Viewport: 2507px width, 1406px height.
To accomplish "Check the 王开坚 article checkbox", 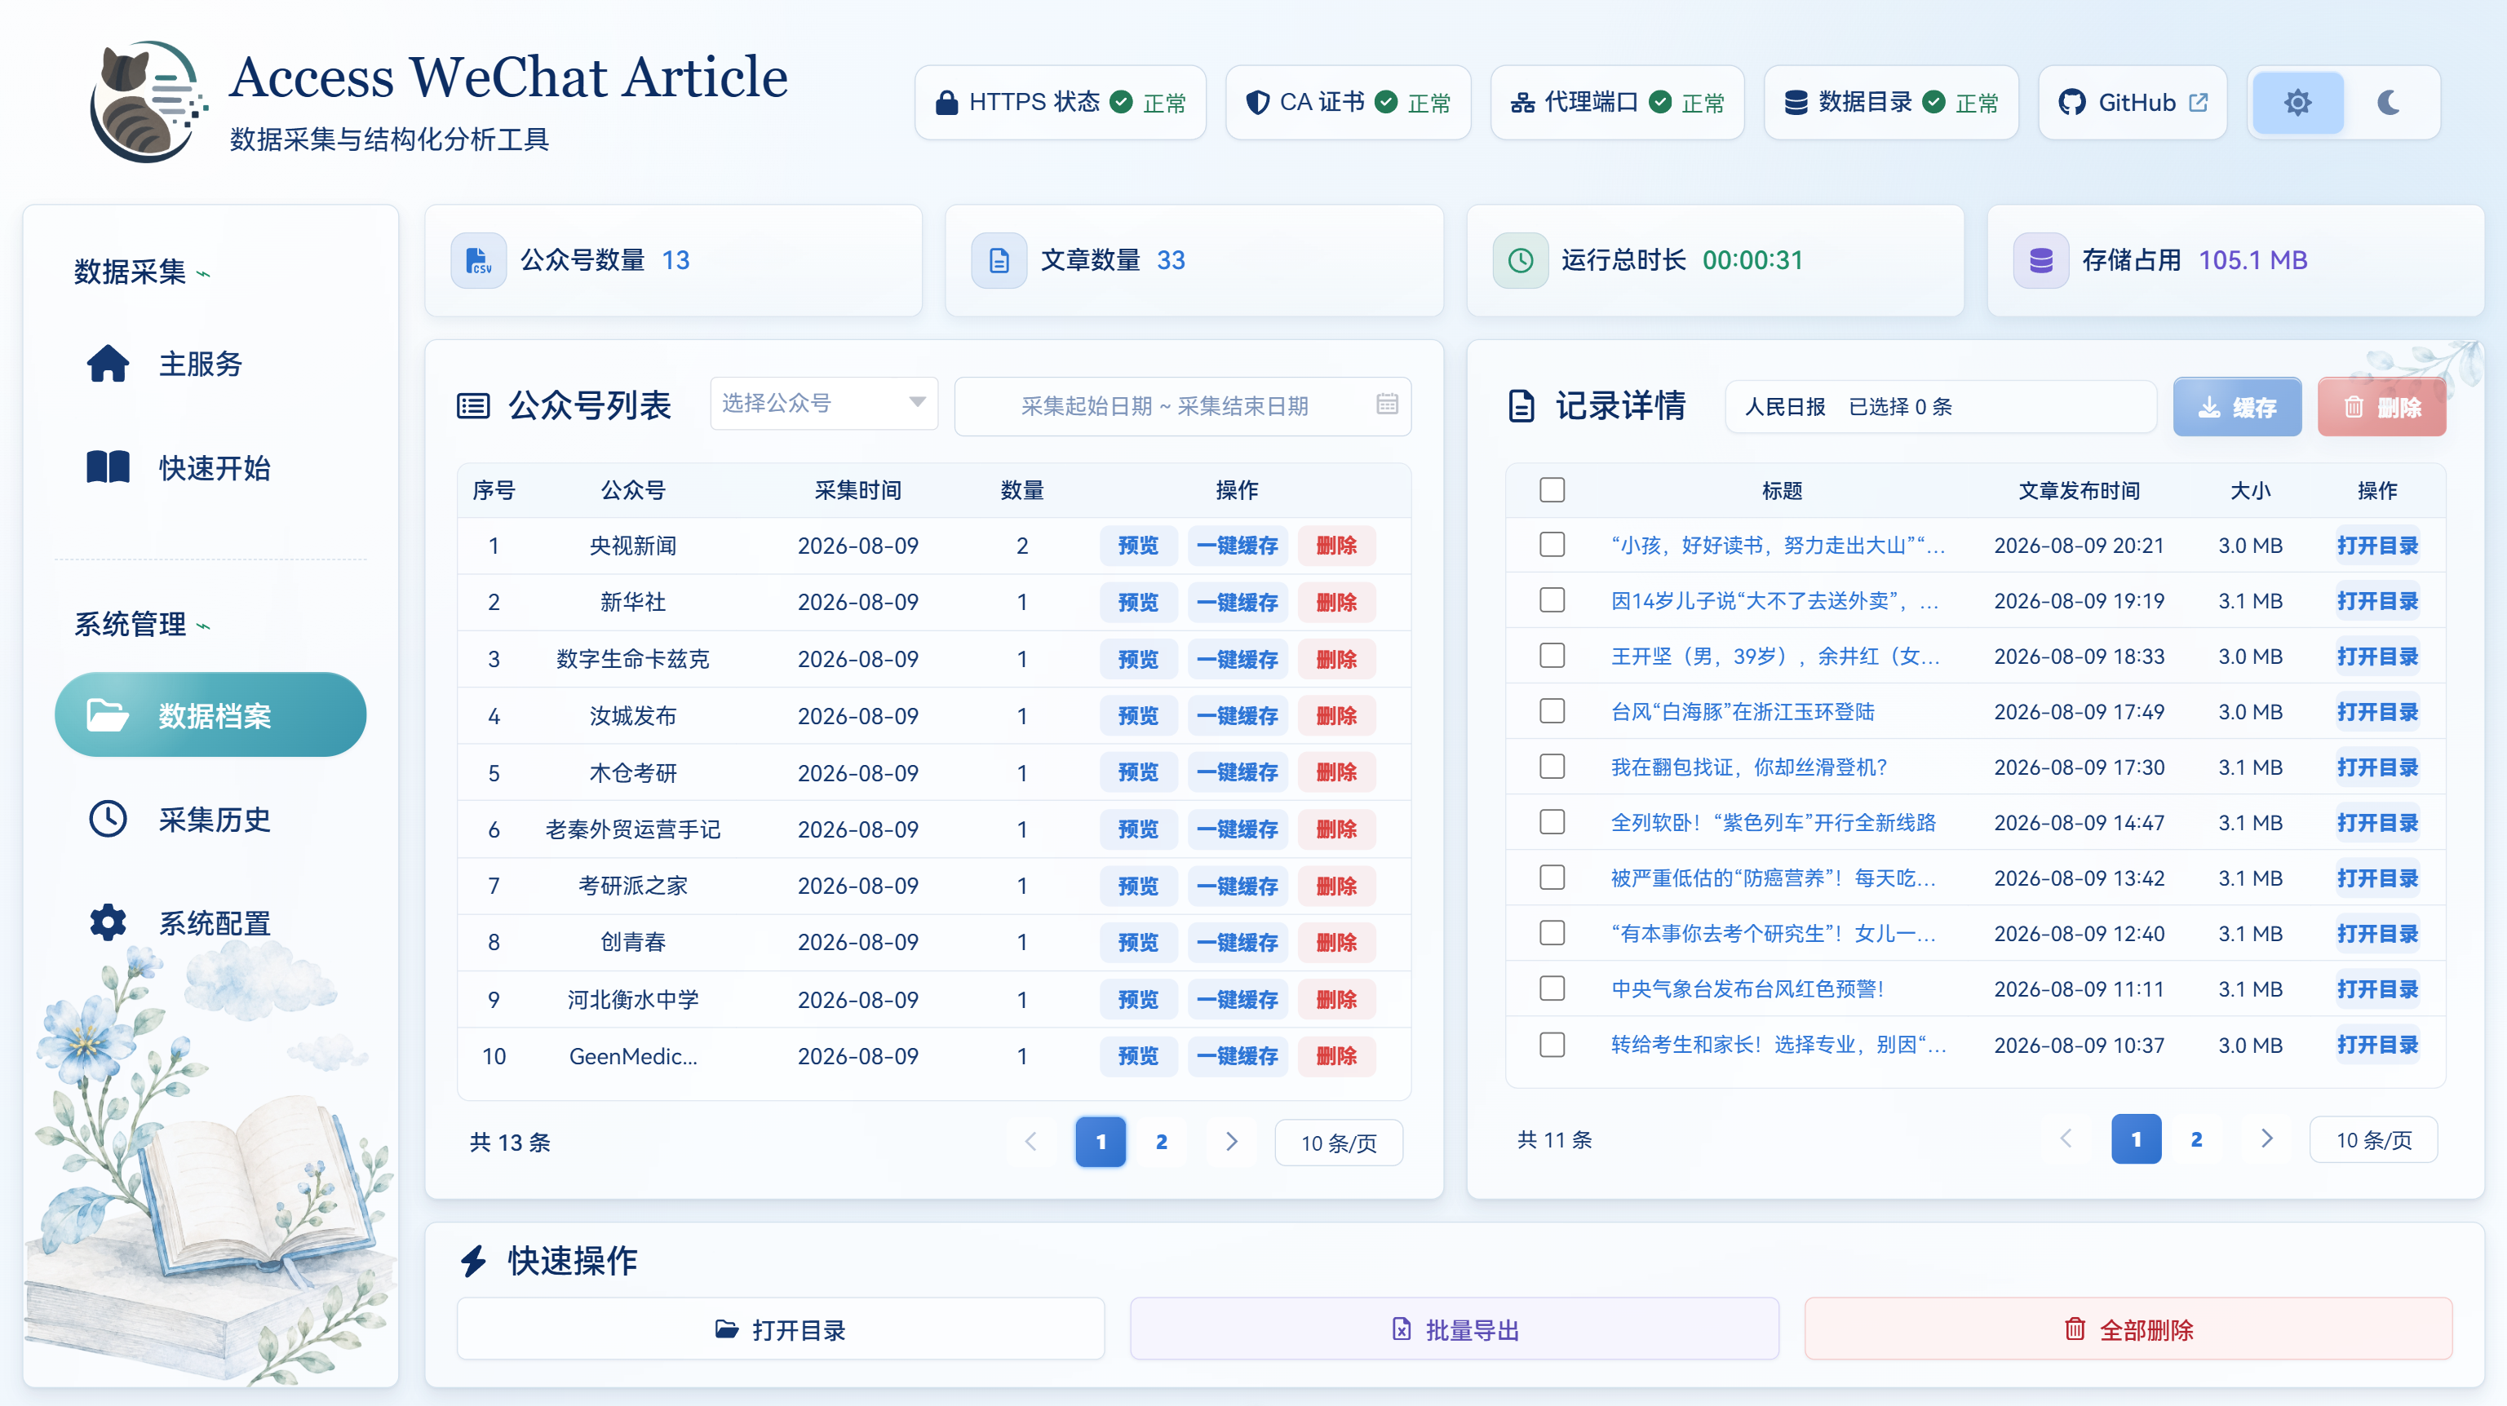I will click(1552, 655).
